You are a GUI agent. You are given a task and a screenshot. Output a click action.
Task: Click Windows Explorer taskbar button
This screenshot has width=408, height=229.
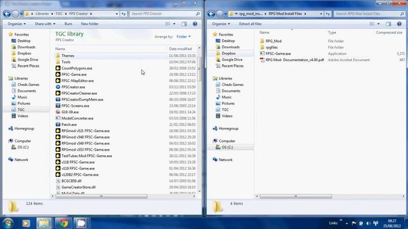[44, 223]
